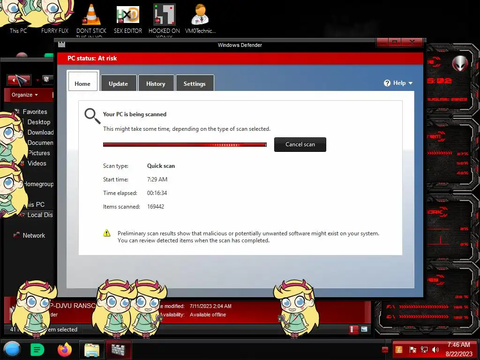Switch to the History tab
The width and height of the screenshot is (480, 360).
[156, 83]
